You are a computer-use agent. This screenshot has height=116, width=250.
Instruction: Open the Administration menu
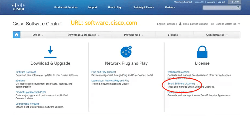(x=216, y=35)
